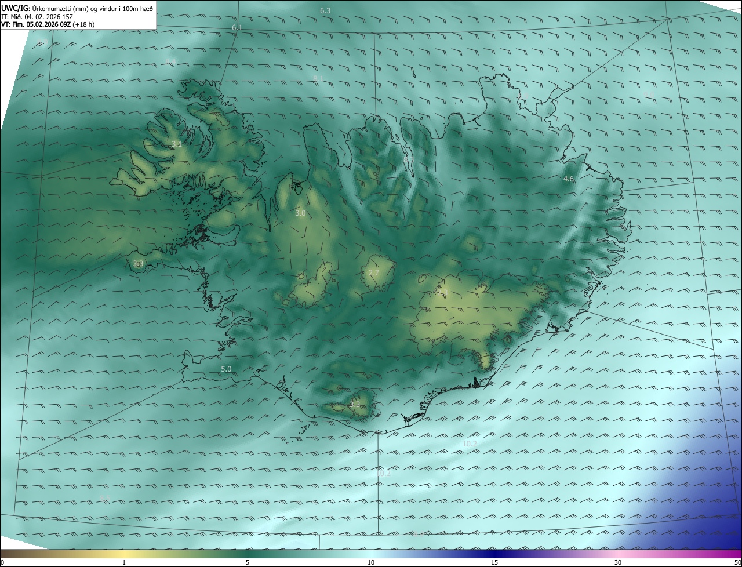742x567 pixels.
Task: Select the 3.3 value on Snæfellsnes peninsula
Action: tap(138, 264)
